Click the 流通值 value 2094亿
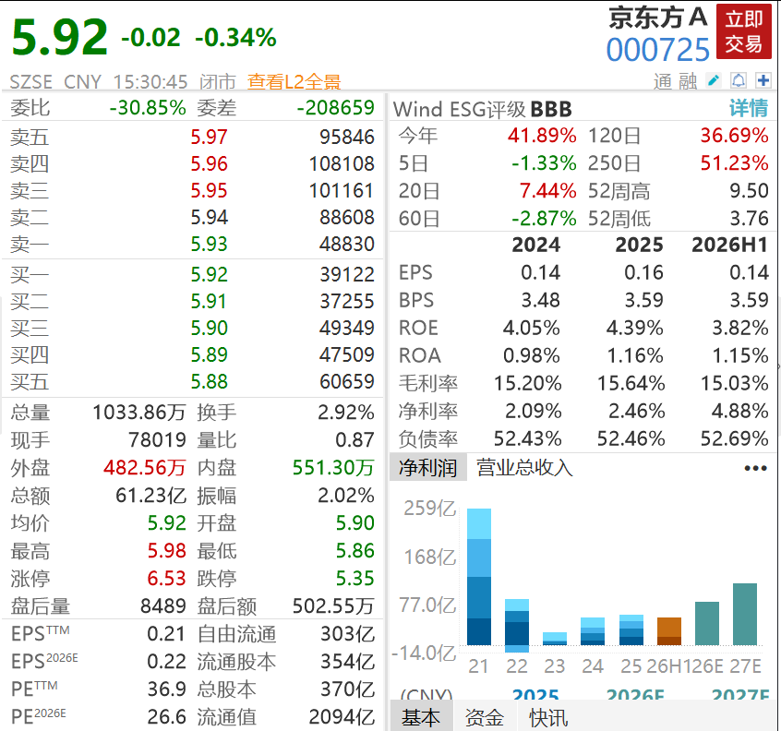 [x=342, y=717]
